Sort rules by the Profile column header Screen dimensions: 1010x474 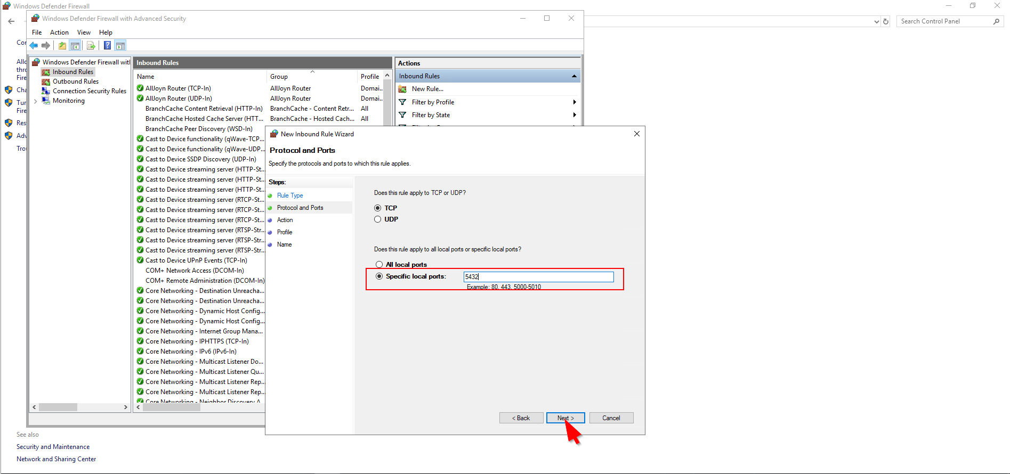click(x=370, y=77)
